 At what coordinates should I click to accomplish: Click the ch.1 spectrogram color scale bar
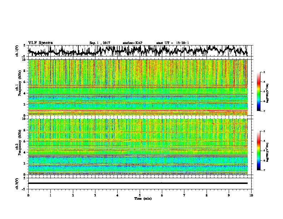pyautogui.click(x=258, y=92)
